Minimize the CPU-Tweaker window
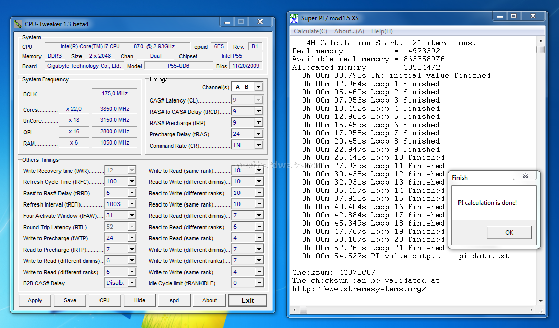The image size is (559, 328). tap(227, 22)
